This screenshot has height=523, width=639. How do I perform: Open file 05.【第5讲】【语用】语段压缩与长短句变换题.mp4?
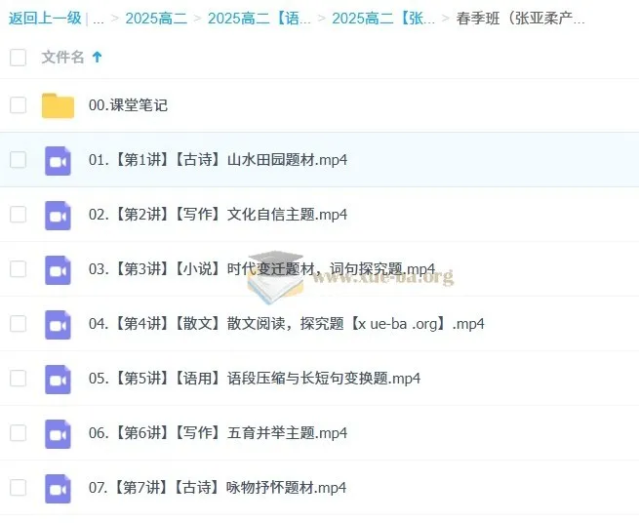click(255, 379)
